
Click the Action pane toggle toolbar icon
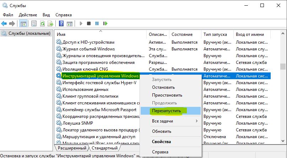pos(70,23)
